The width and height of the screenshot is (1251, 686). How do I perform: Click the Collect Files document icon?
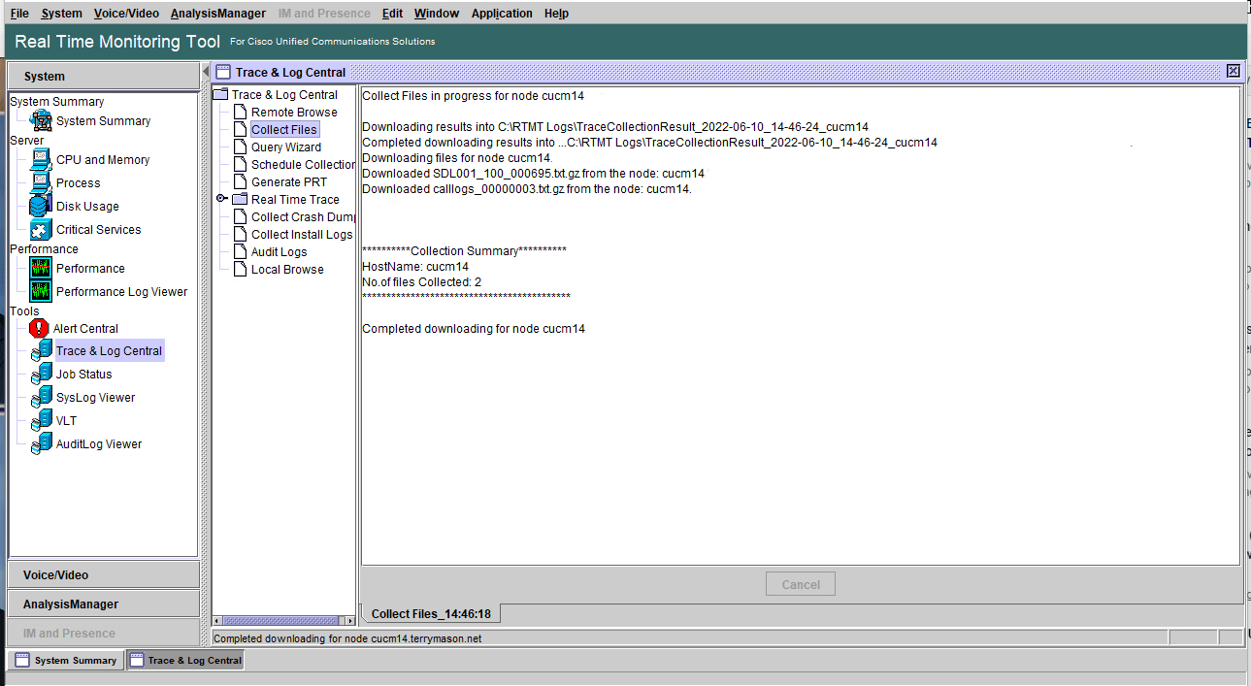[x=242, y=130]
